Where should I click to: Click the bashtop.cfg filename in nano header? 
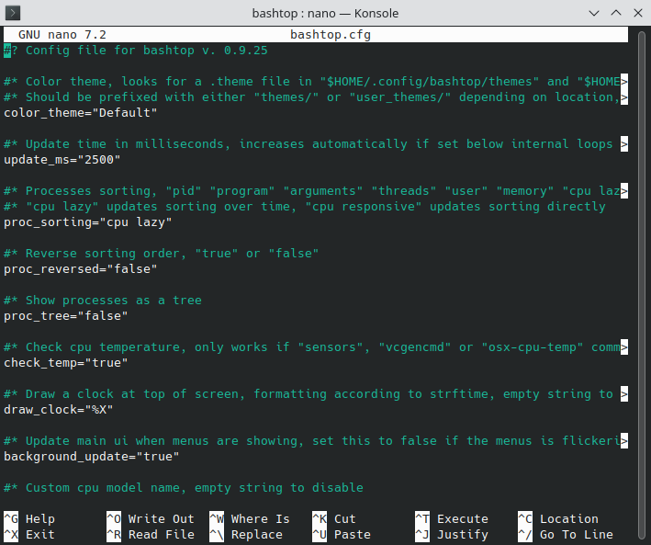click(x=331, y=35)
